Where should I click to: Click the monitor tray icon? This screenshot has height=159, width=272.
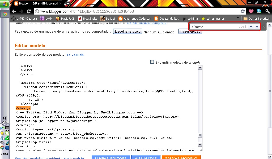pyautogui.click(x=7, y=128)
